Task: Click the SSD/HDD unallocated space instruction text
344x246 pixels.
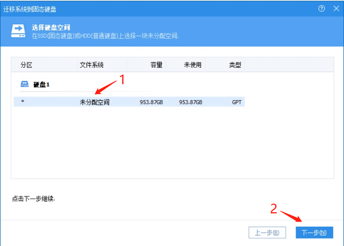Action: click(105, 36)
